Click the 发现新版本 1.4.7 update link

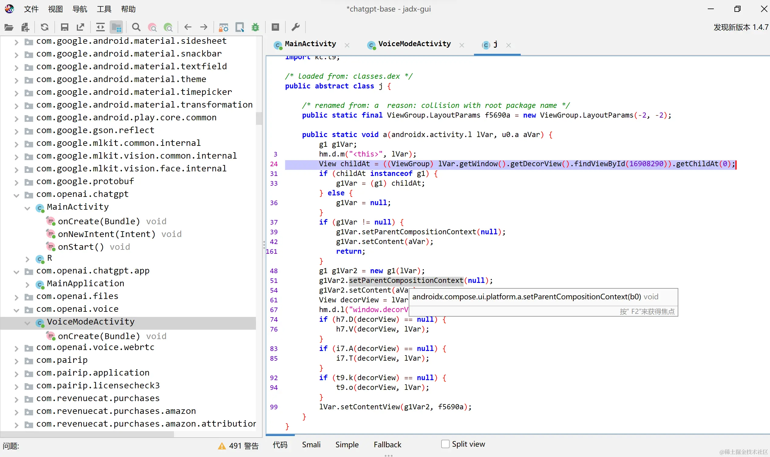coord(741,27)
